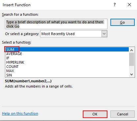Confirm with the OK button
Image resolution: width=137 pixels, height=121 pixels.
pos(95,114)
